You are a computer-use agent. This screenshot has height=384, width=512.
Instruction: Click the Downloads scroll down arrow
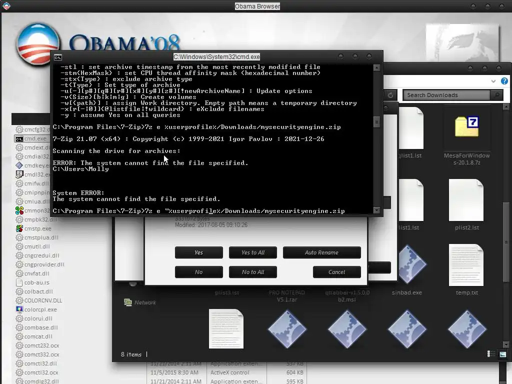tap(506, 344)
